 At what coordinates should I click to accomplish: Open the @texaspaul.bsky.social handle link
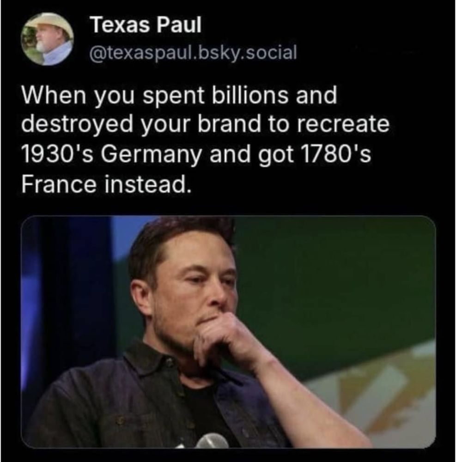pos(193,53)
